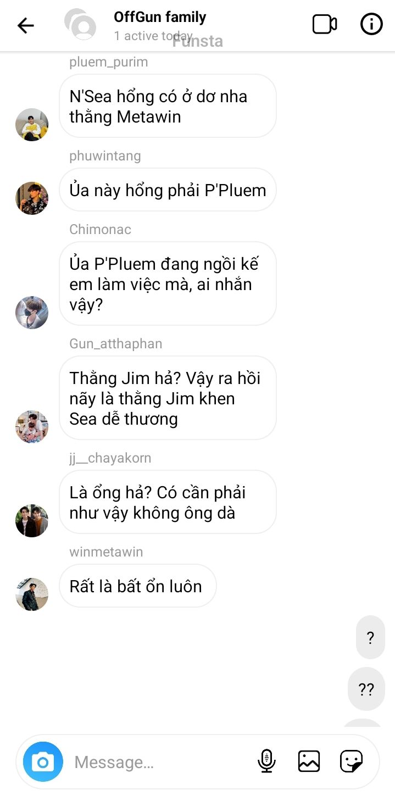395x801 pixels.
Task: Open the chat info icon
Action: pyautogui.click(x=371, y=24)
